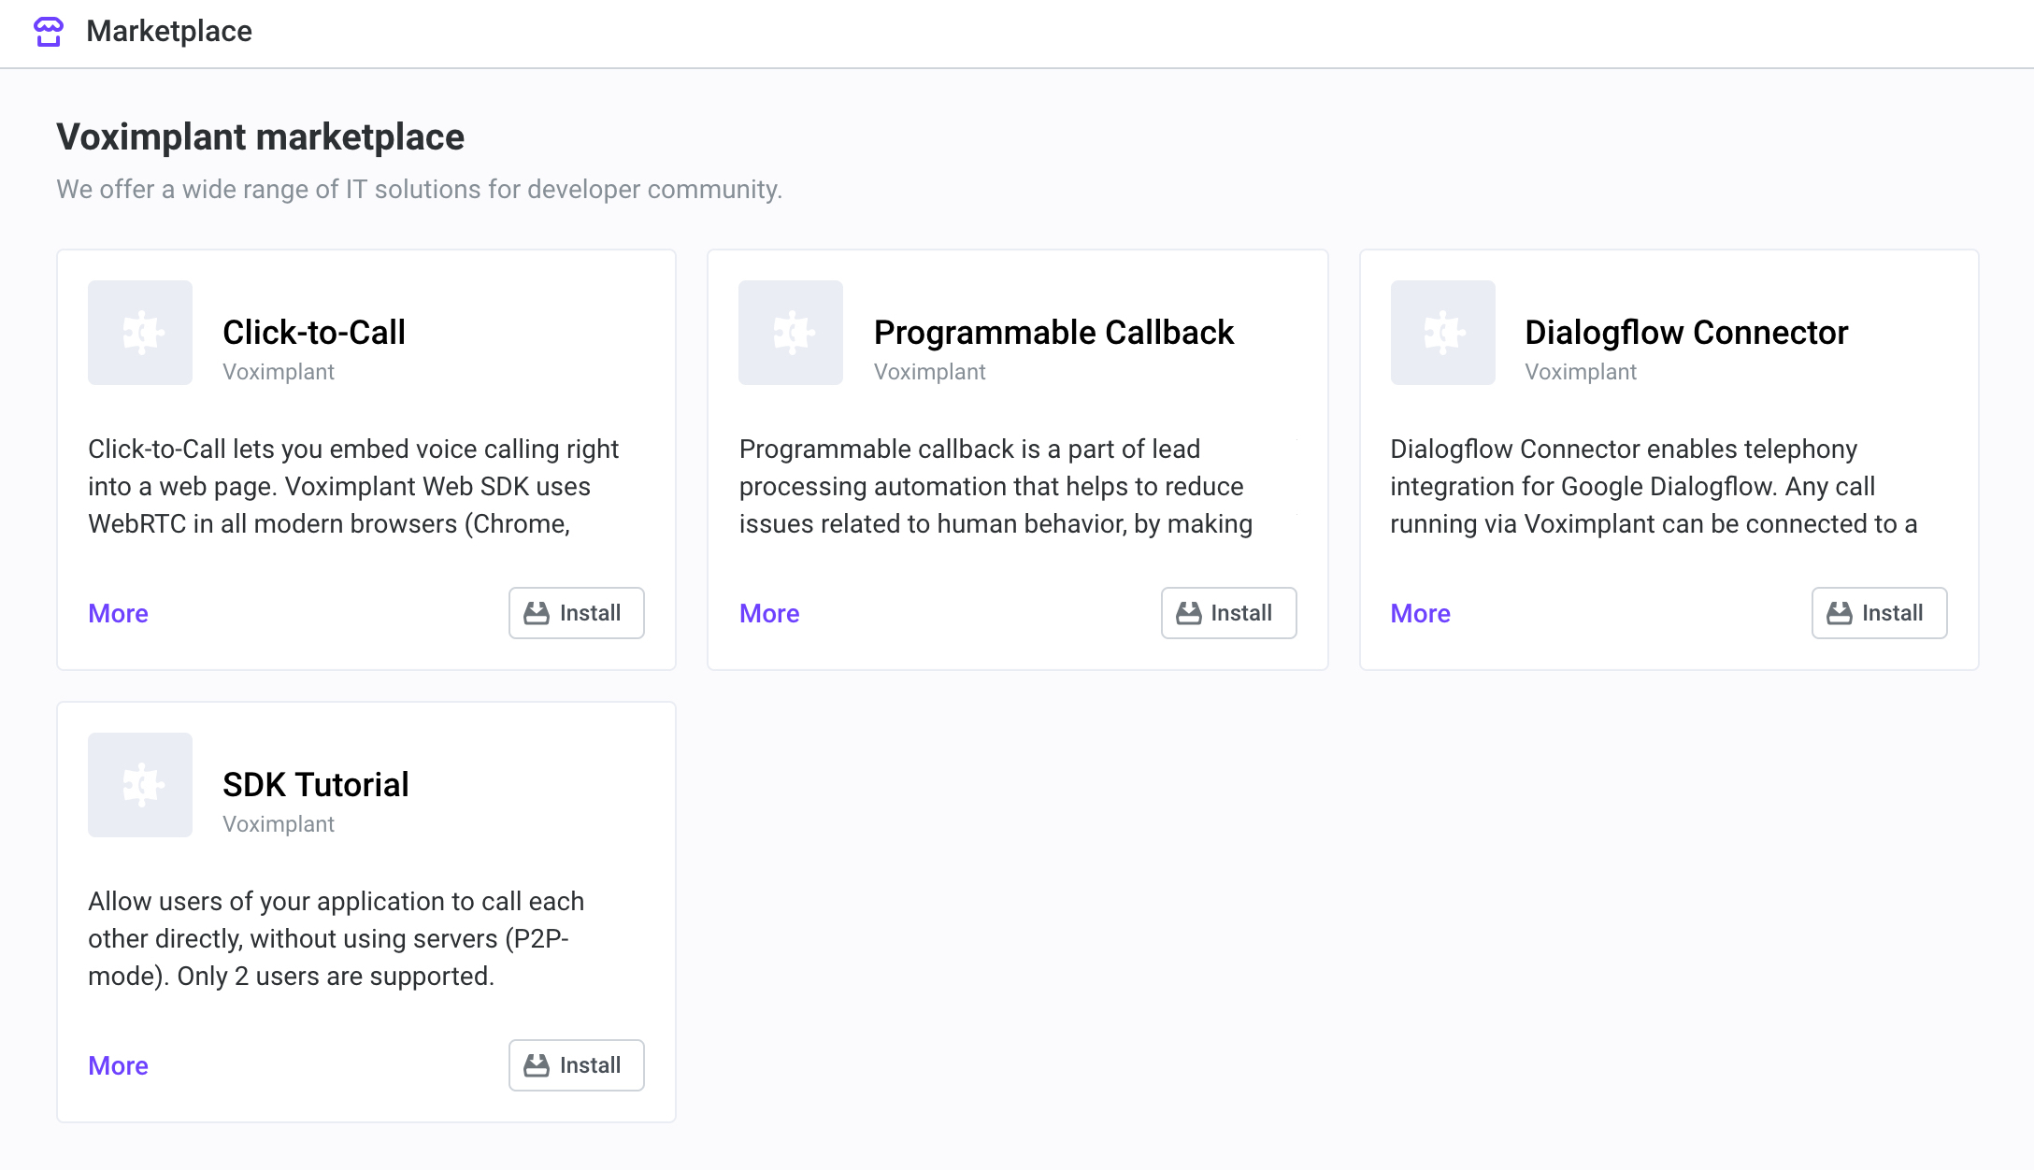Click Voximplant vendor label under Click-to-Call
The height and width of the screenshot is (1170, 2034).
click(279, 372)
